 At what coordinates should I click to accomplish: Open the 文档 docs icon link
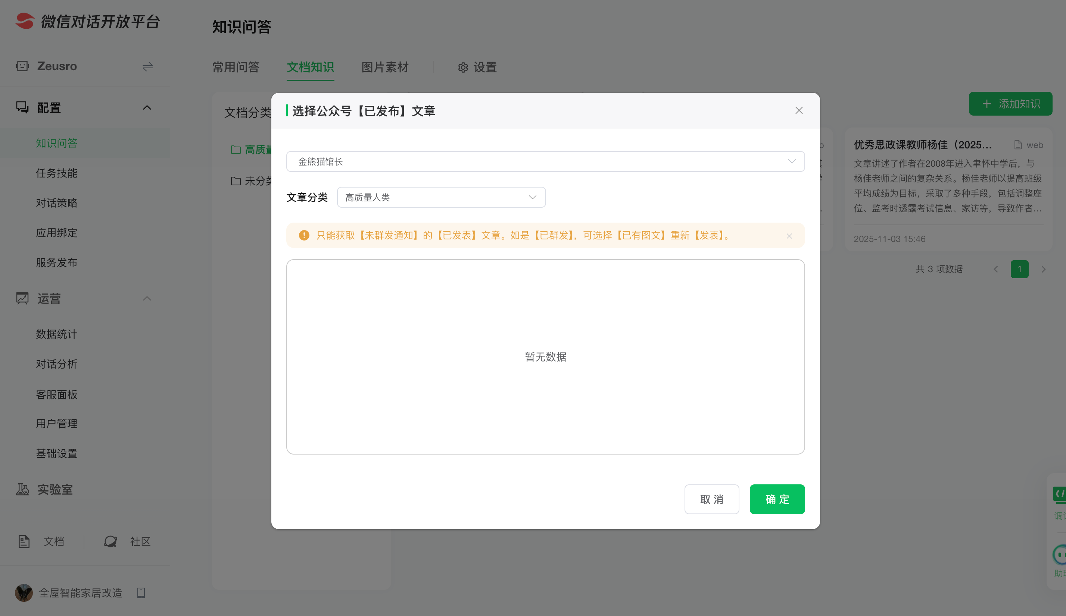click(24, 541)
